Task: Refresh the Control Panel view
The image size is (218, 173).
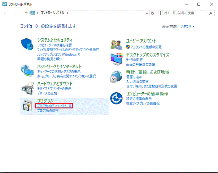Action: click(152, 13)
